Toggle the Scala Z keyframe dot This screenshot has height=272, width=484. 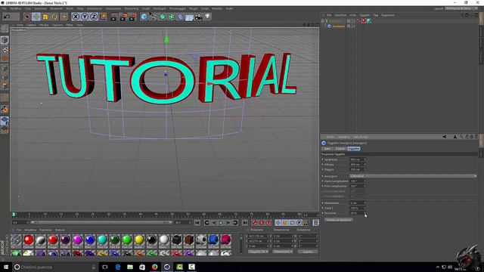tap(323, 209)
